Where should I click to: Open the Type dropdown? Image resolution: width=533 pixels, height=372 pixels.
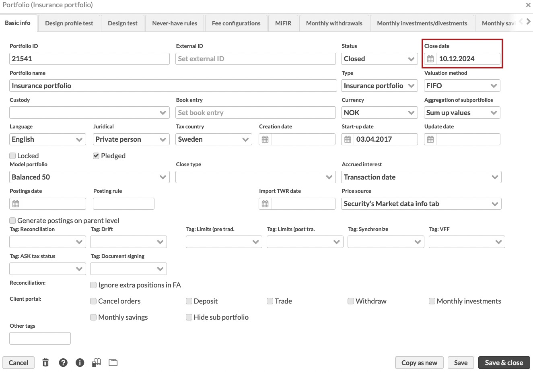tap(379, 86)
